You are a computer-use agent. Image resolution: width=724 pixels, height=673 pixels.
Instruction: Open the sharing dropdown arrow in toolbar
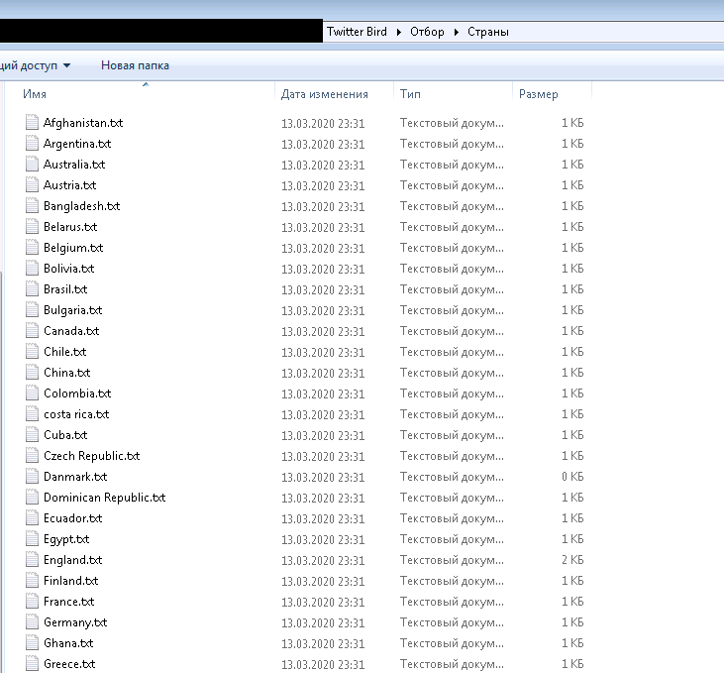[x=66, y=65]
